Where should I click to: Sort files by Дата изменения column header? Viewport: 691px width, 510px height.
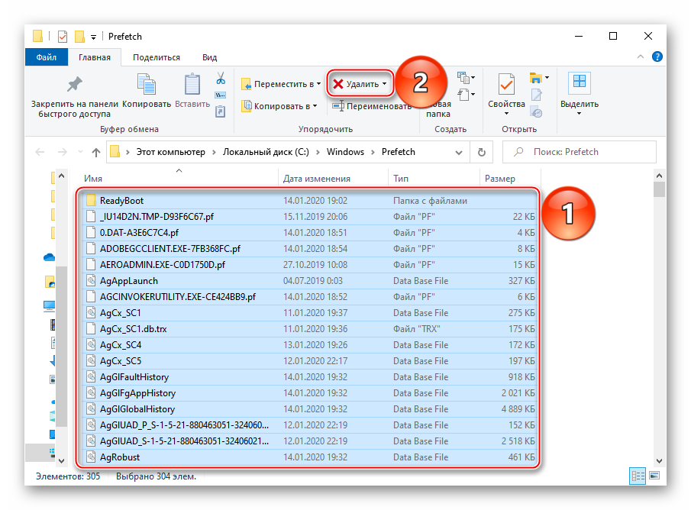[x=316, y=179]
